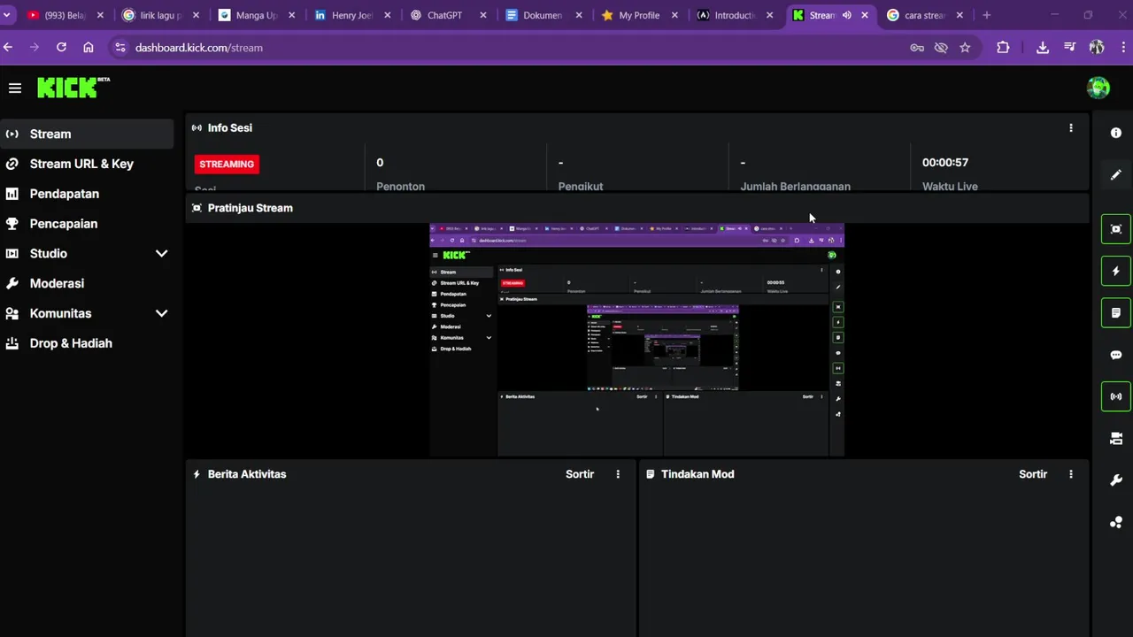The image size is (1133, 637).
Task: Click the browser home icon
Action: 89,48
